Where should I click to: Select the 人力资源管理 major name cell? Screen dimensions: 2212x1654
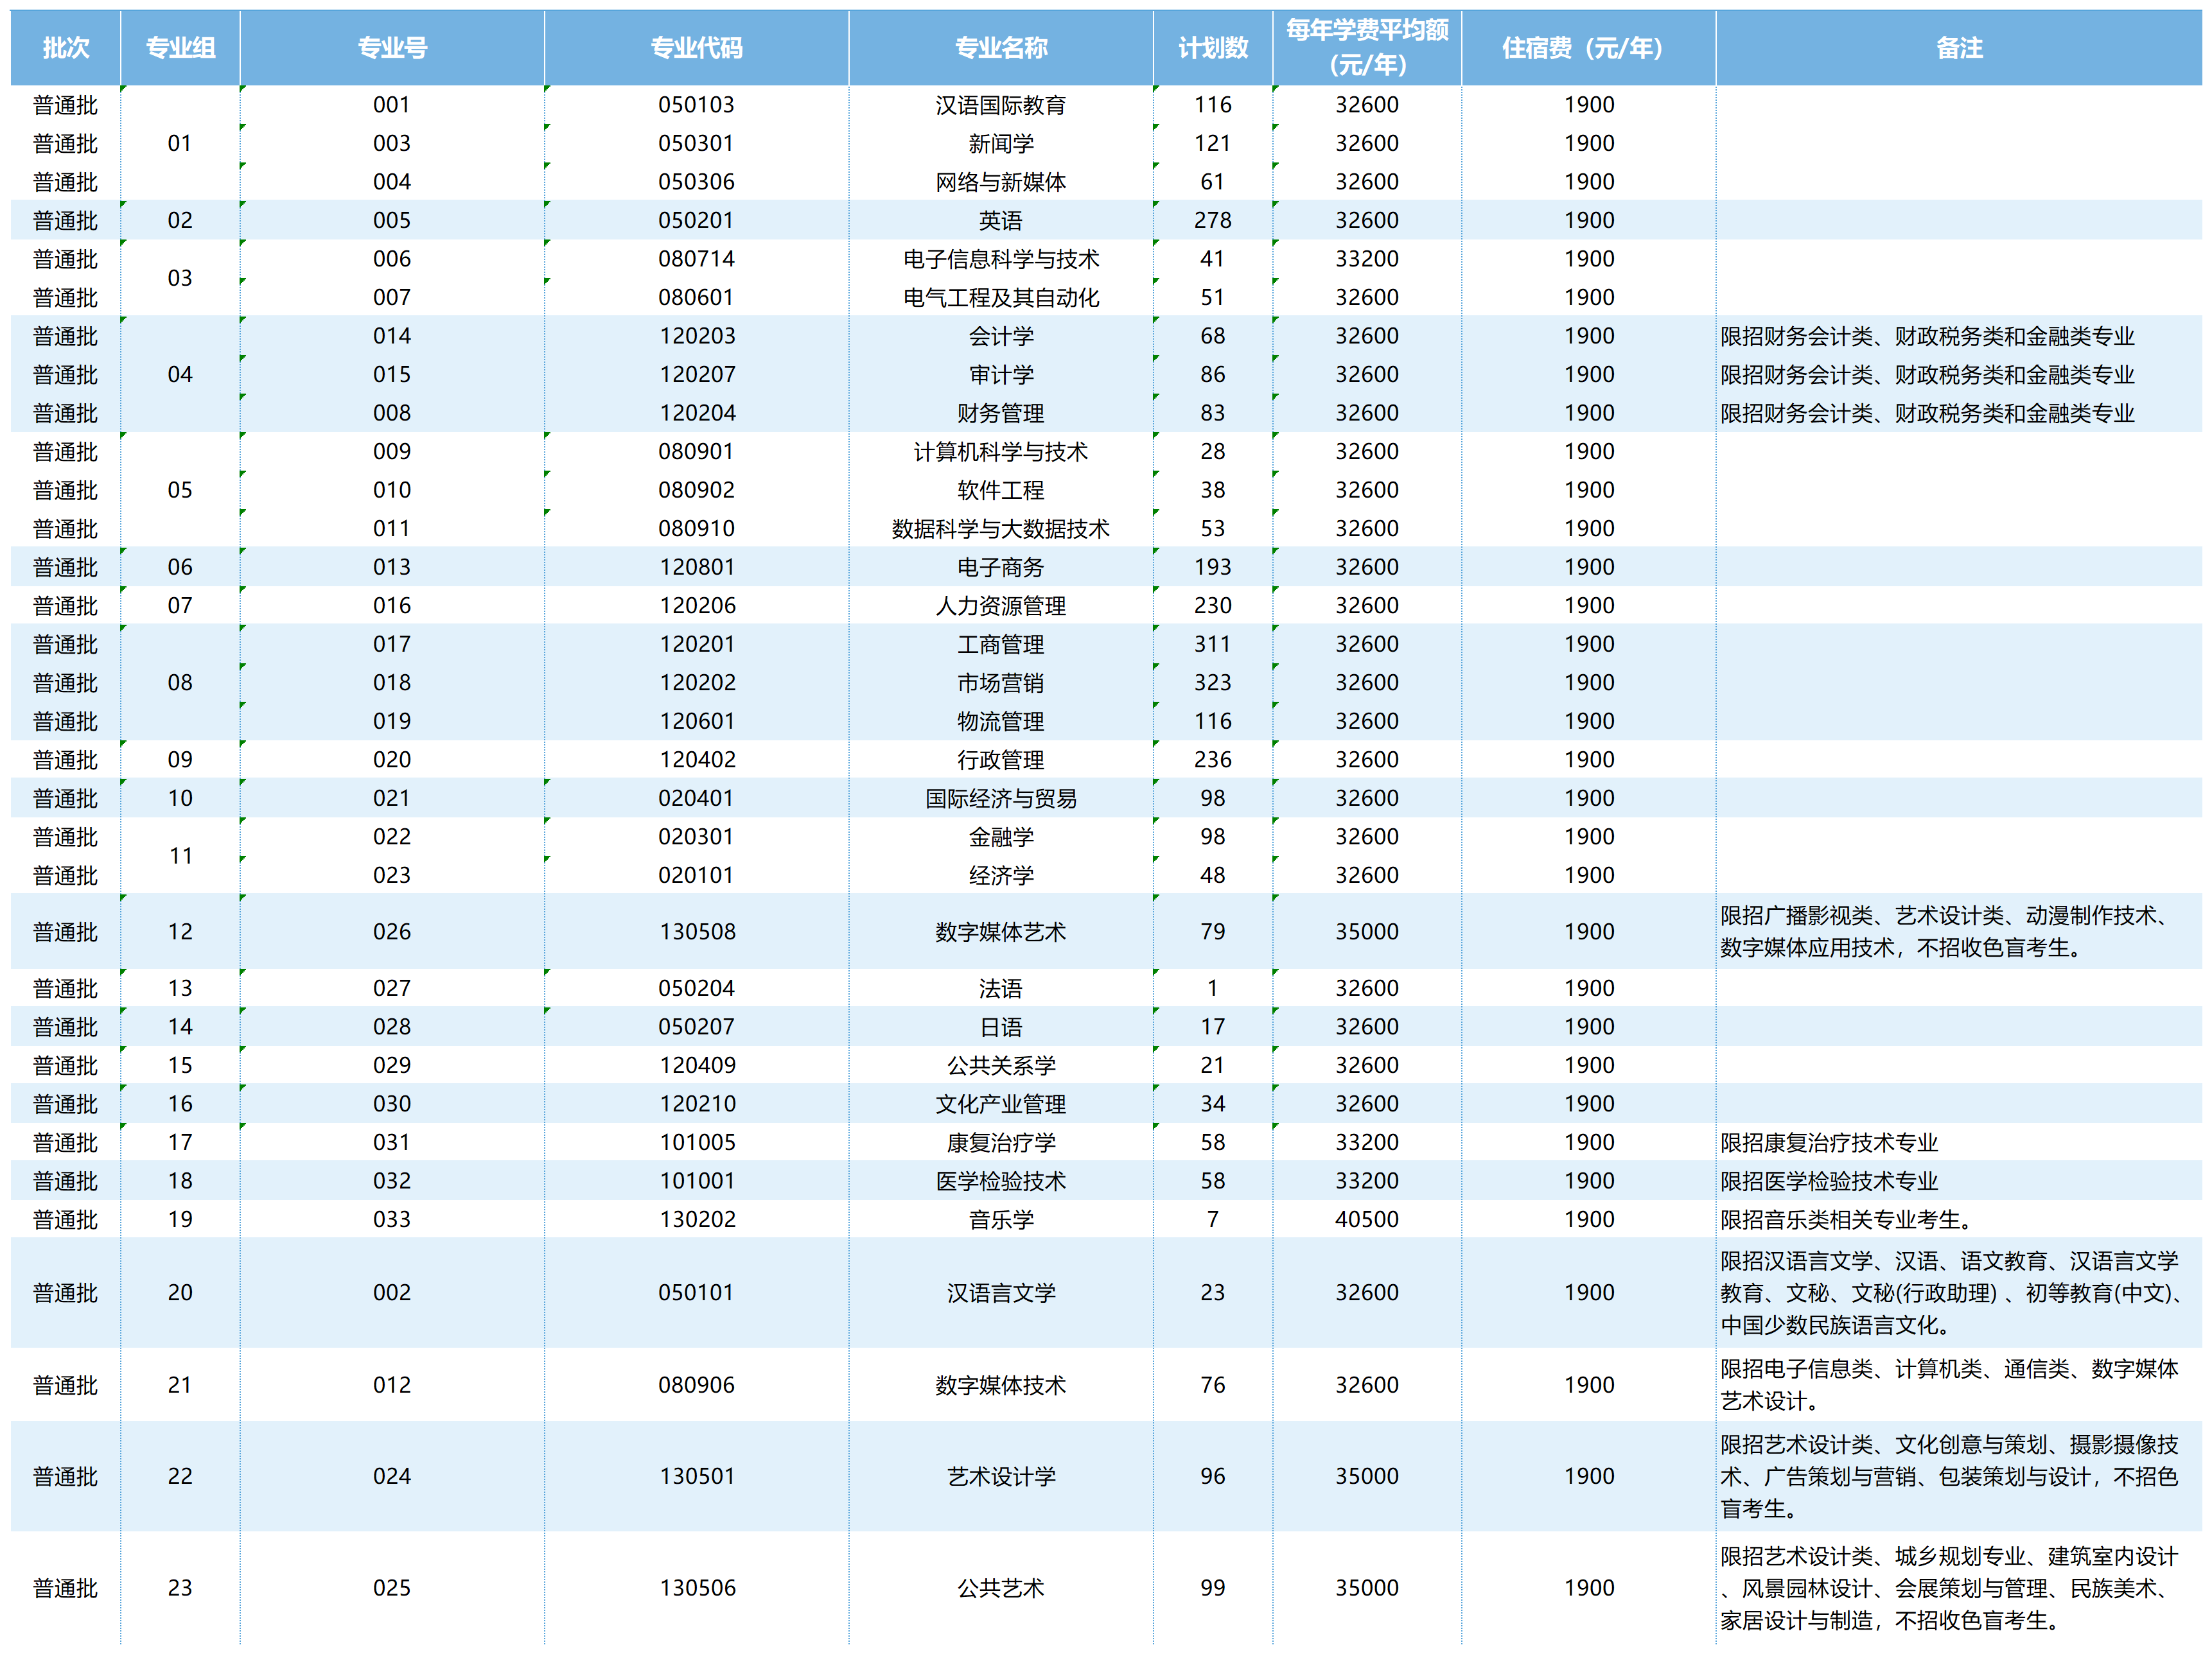click(1001, 605)
